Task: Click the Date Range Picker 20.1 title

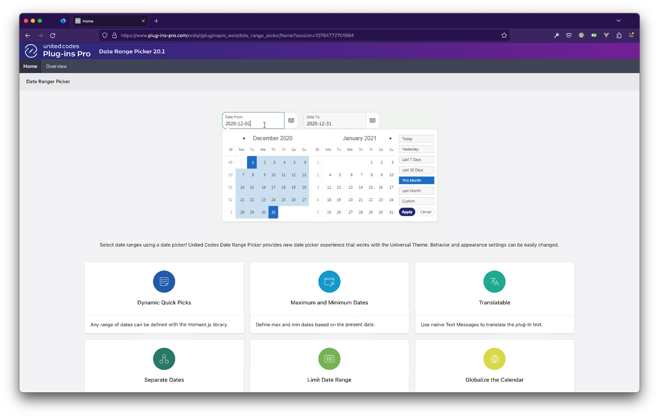Action: tap(132, 51)
